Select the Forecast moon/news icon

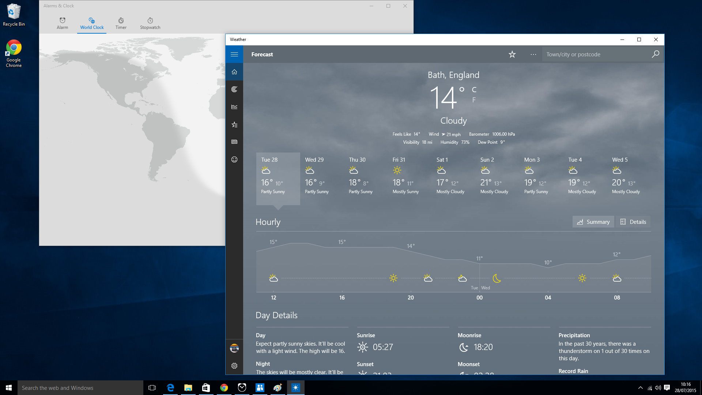(x=234, y=141)
